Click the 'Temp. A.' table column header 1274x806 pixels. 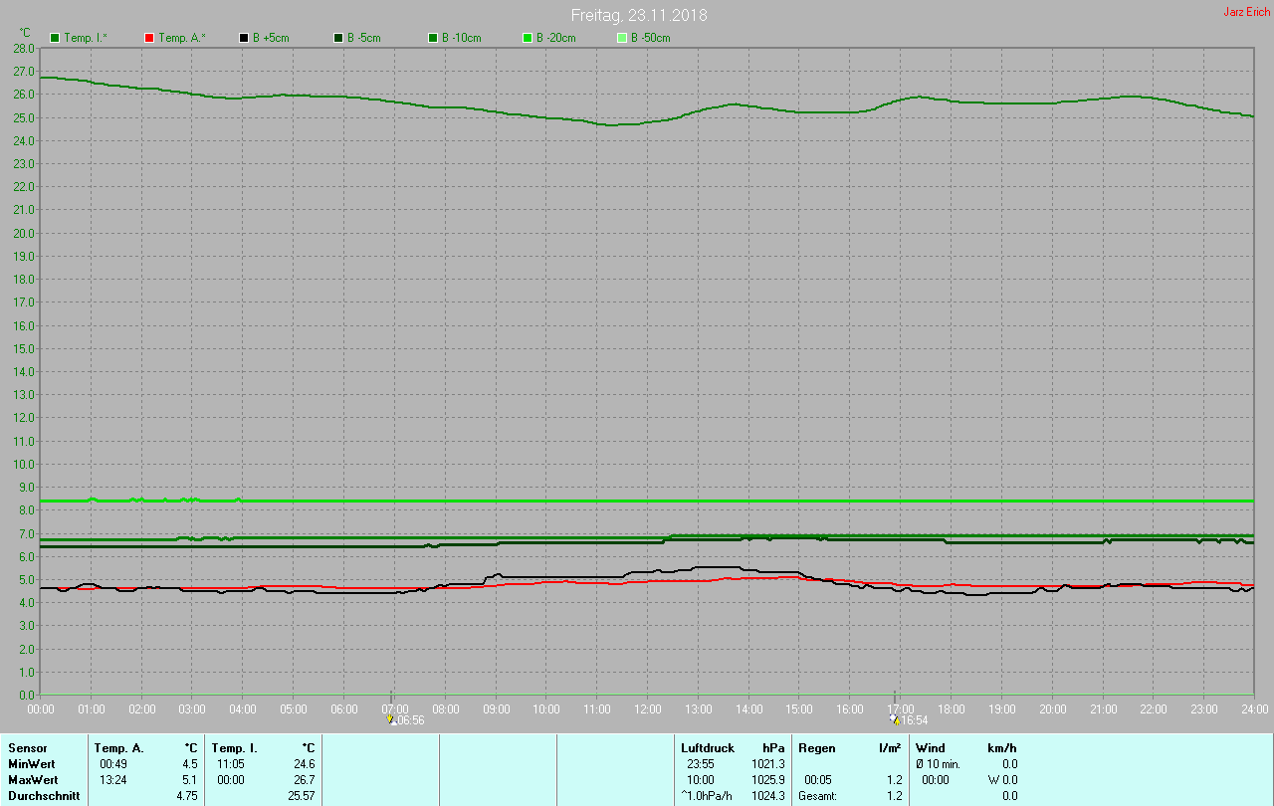click(x=118, y=748)
